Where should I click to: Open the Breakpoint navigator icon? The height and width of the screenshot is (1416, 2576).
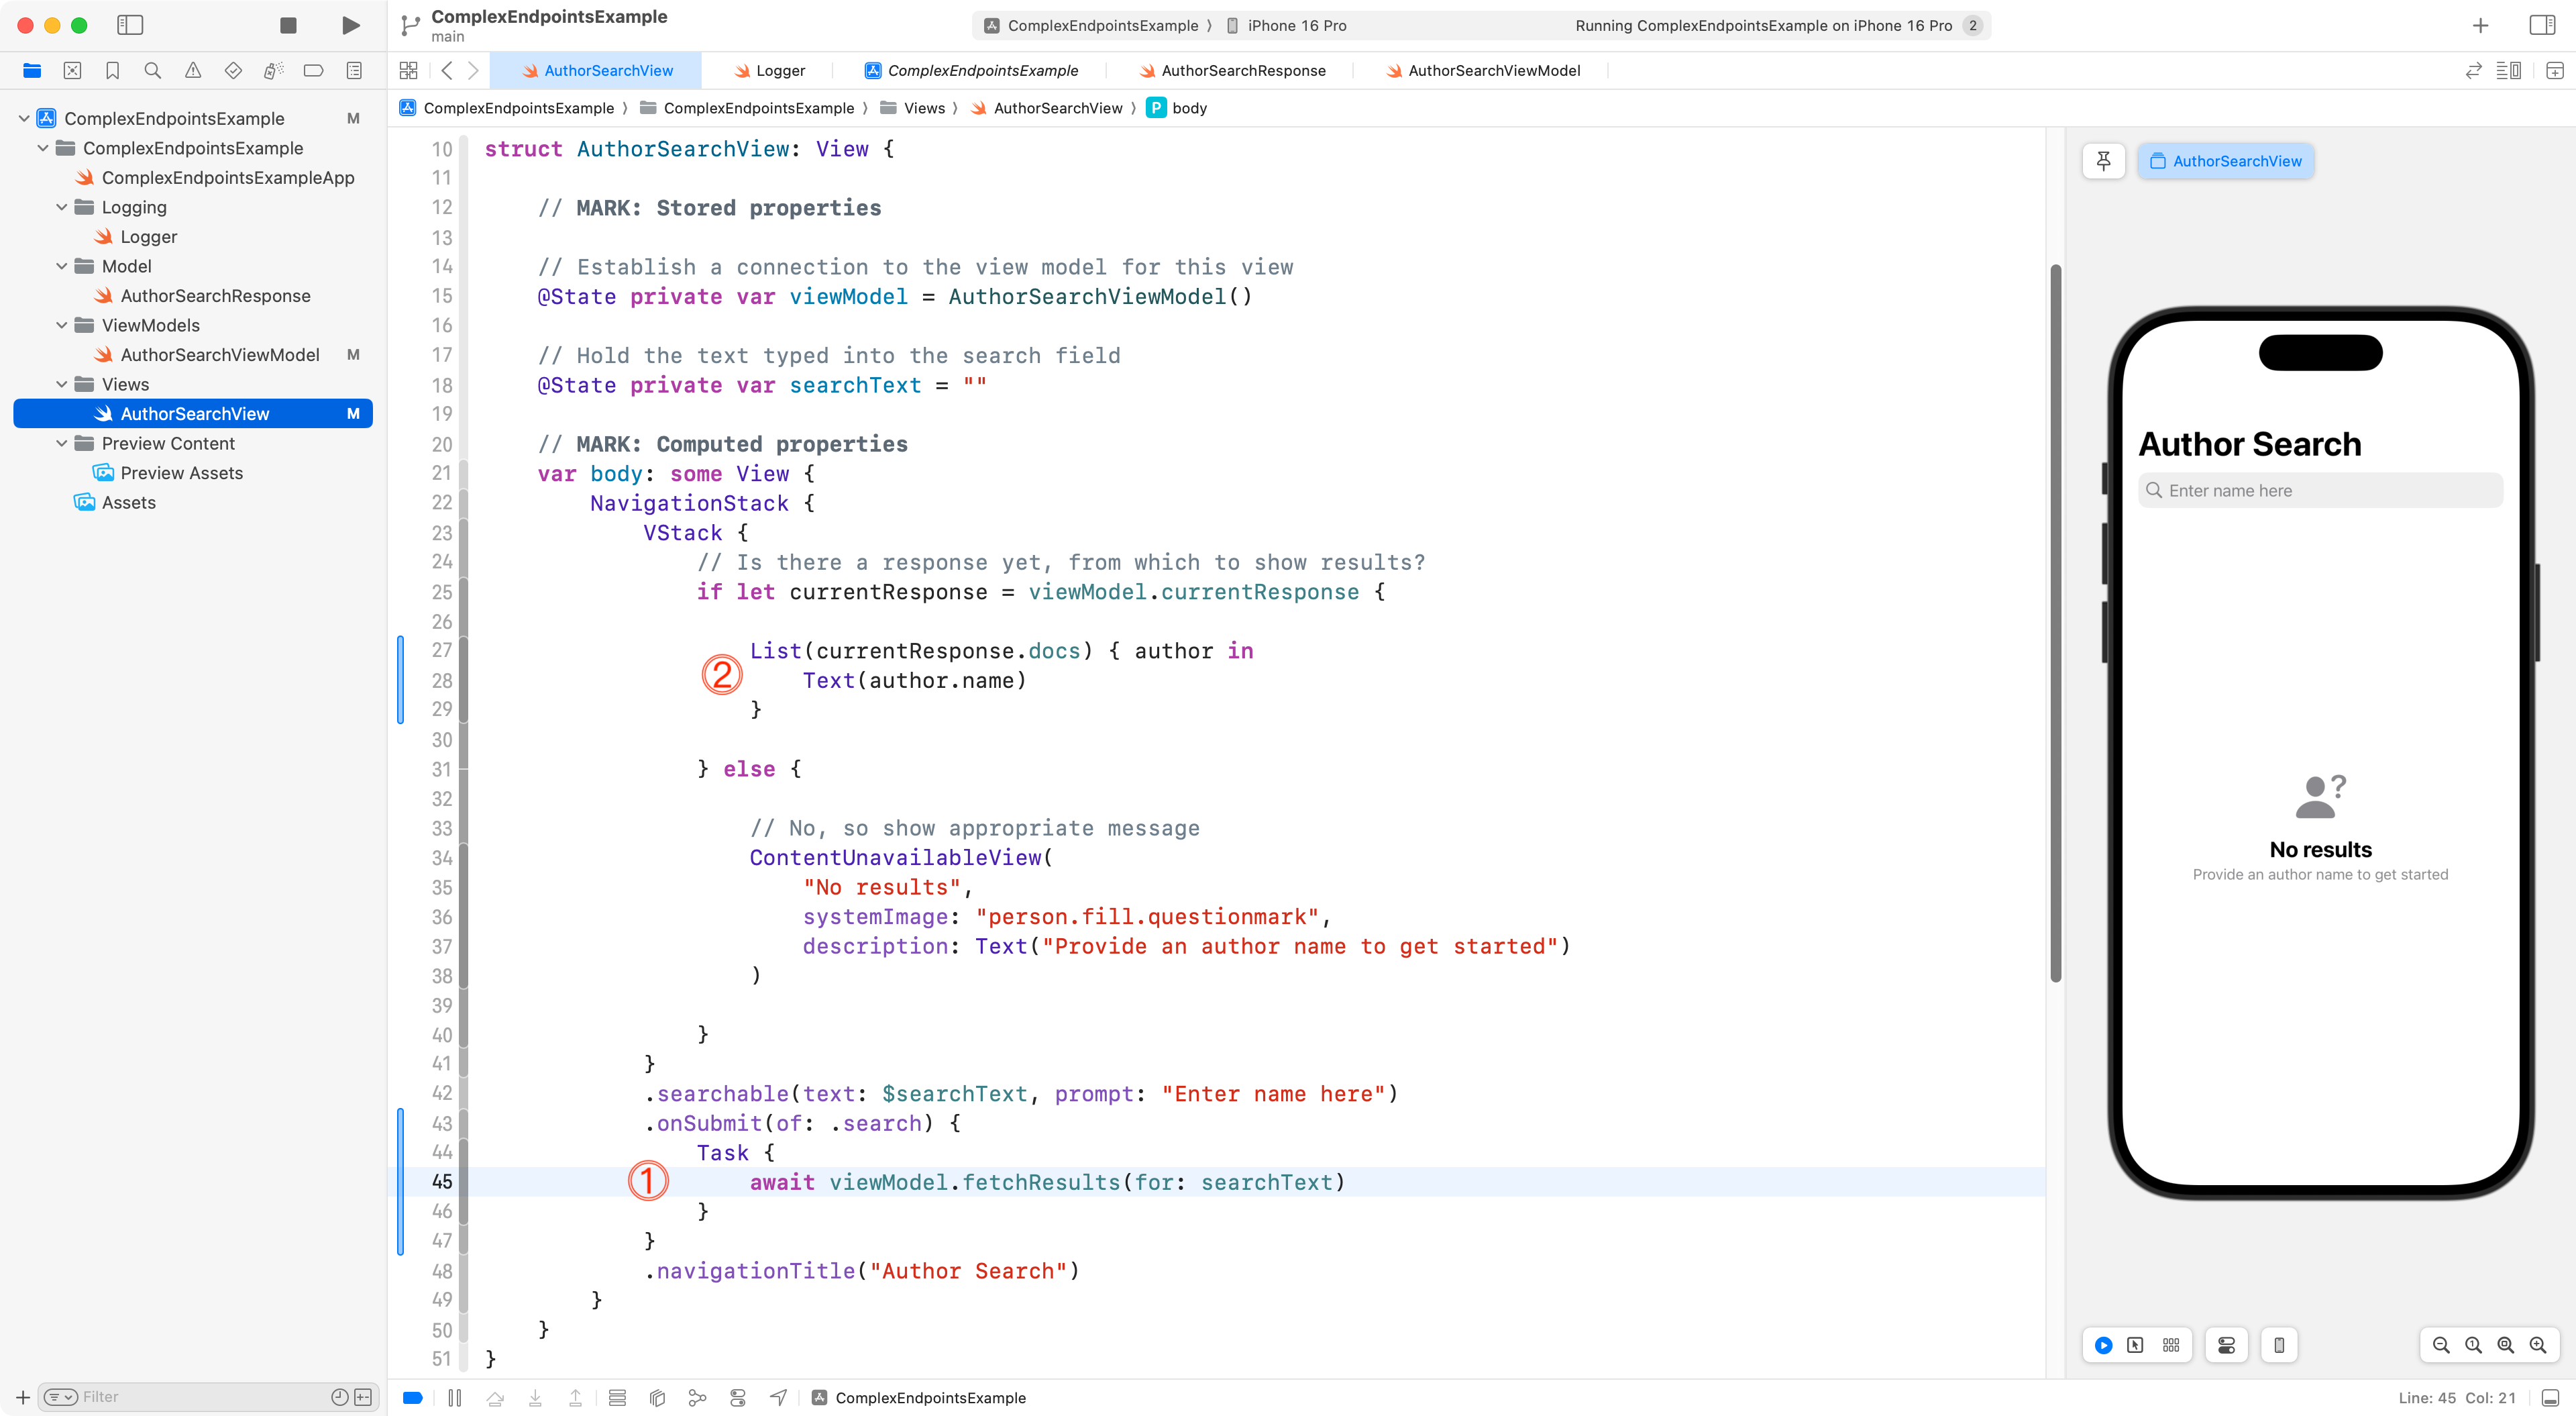313,70
